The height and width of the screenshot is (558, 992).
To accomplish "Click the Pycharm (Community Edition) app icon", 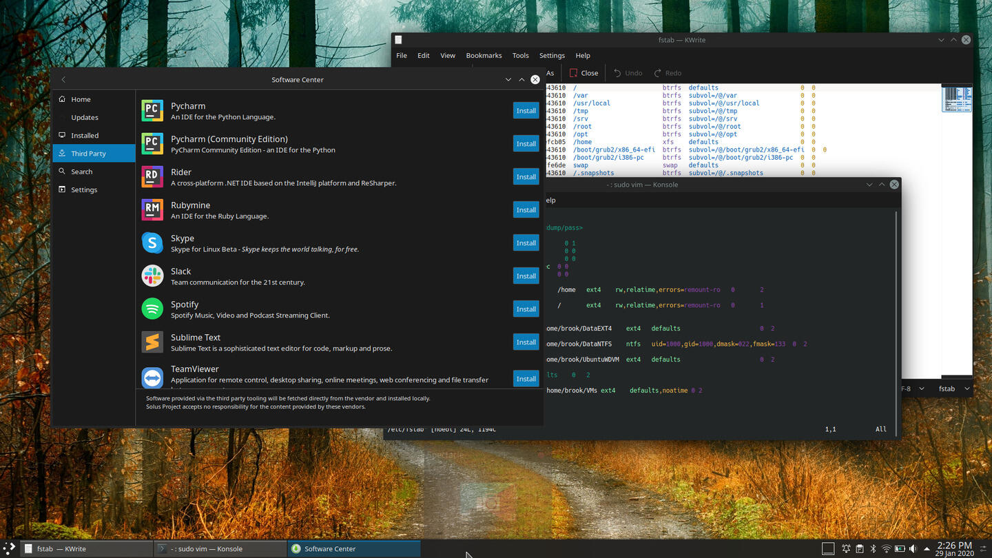I will (152, 144).
